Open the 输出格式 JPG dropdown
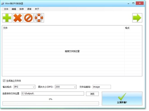This screenshot has width=149, height=111. coord(24,87)
